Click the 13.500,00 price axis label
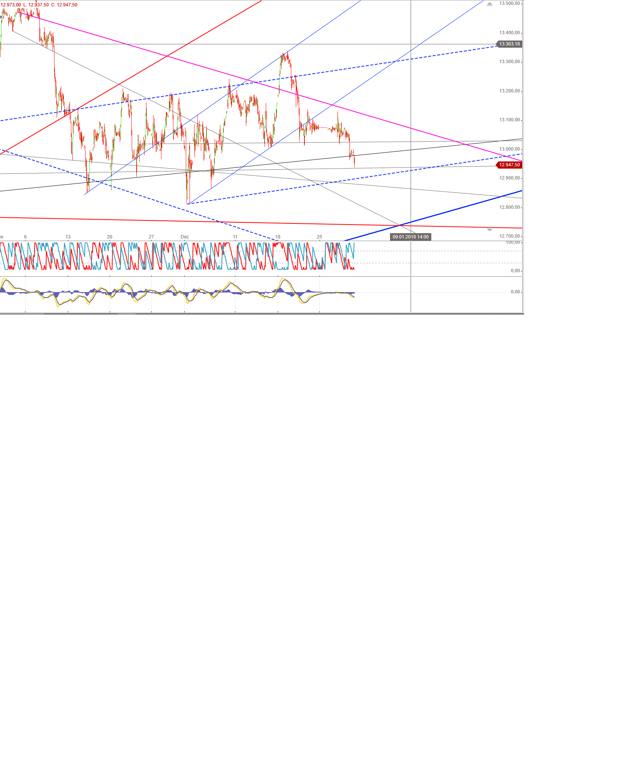Viewport: 625px width, 769px height. [509, 4]
